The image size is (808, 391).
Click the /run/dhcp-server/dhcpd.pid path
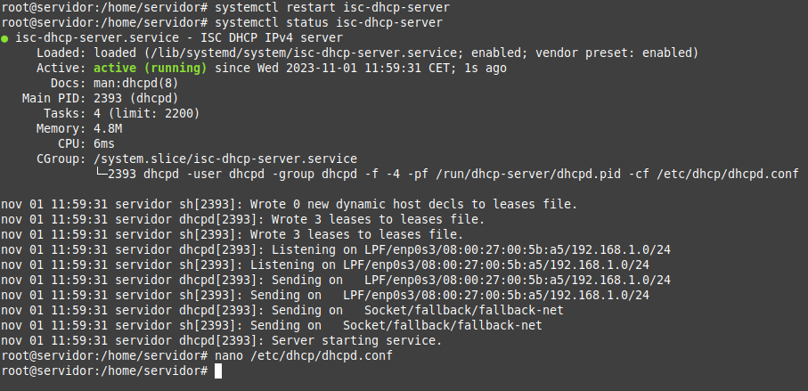pyautogui.click(x=528, y=174)
